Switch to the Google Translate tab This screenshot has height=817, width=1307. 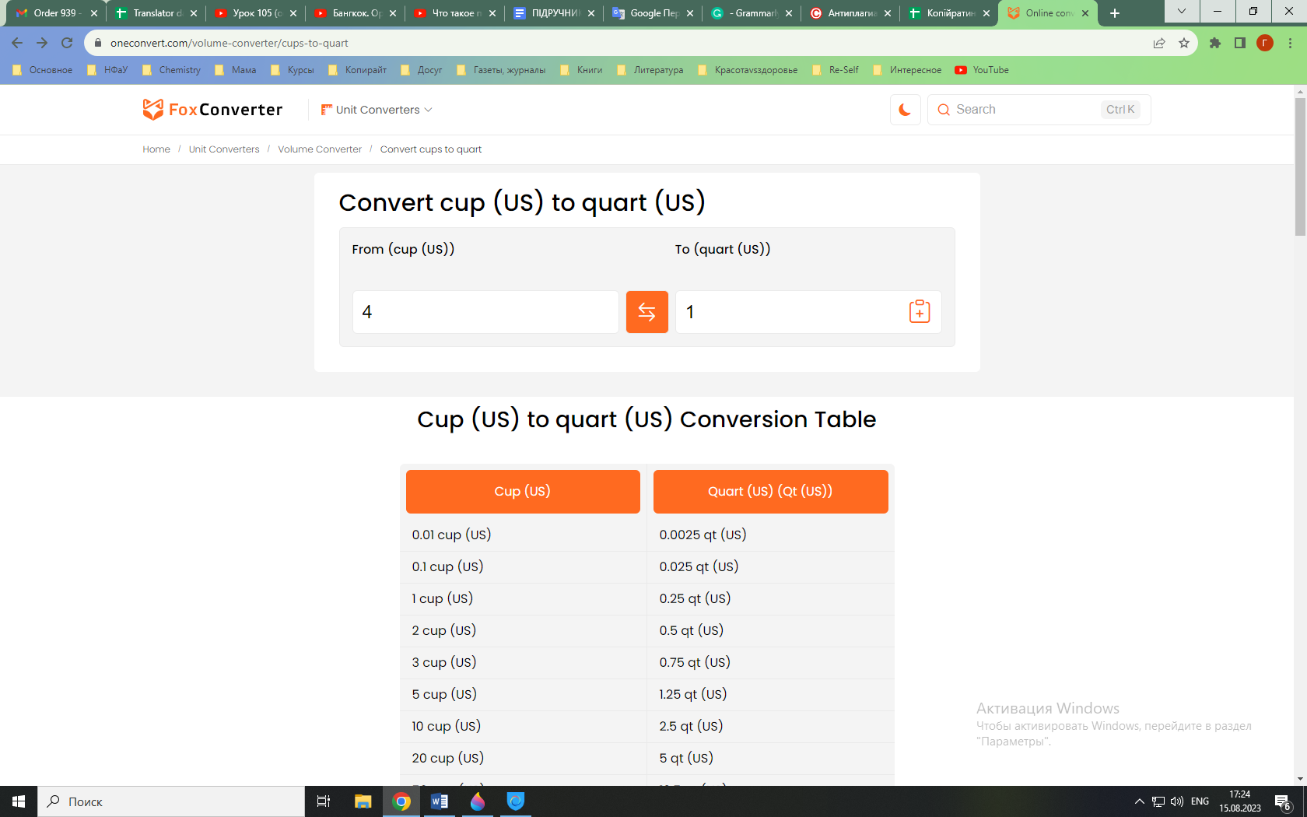click(x=652, y=13)
